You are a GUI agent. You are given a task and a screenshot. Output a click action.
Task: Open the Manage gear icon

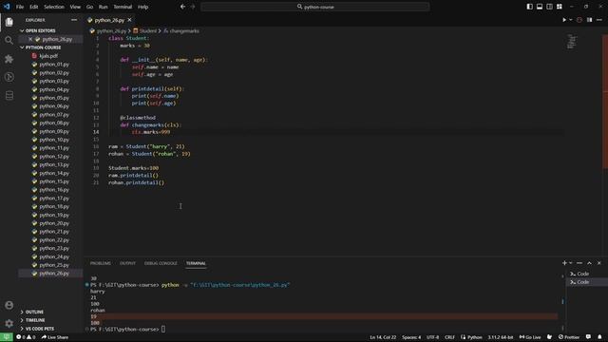(9, 323)
